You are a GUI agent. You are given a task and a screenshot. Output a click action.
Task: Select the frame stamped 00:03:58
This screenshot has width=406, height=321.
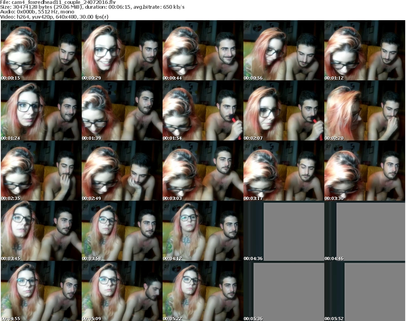pos(122,231)
